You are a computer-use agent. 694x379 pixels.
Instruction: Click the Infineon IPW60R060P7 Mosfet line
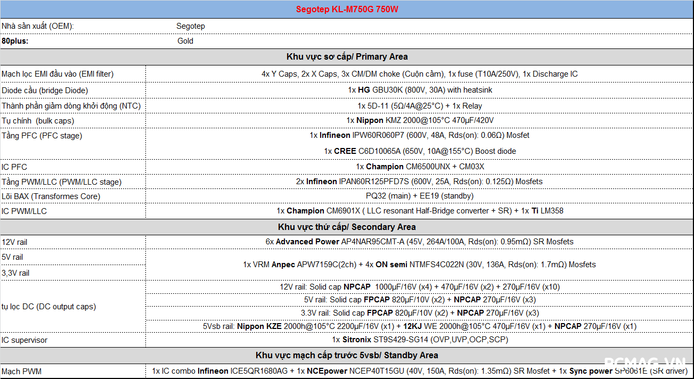pyautogui.click(x=420, y=136)
